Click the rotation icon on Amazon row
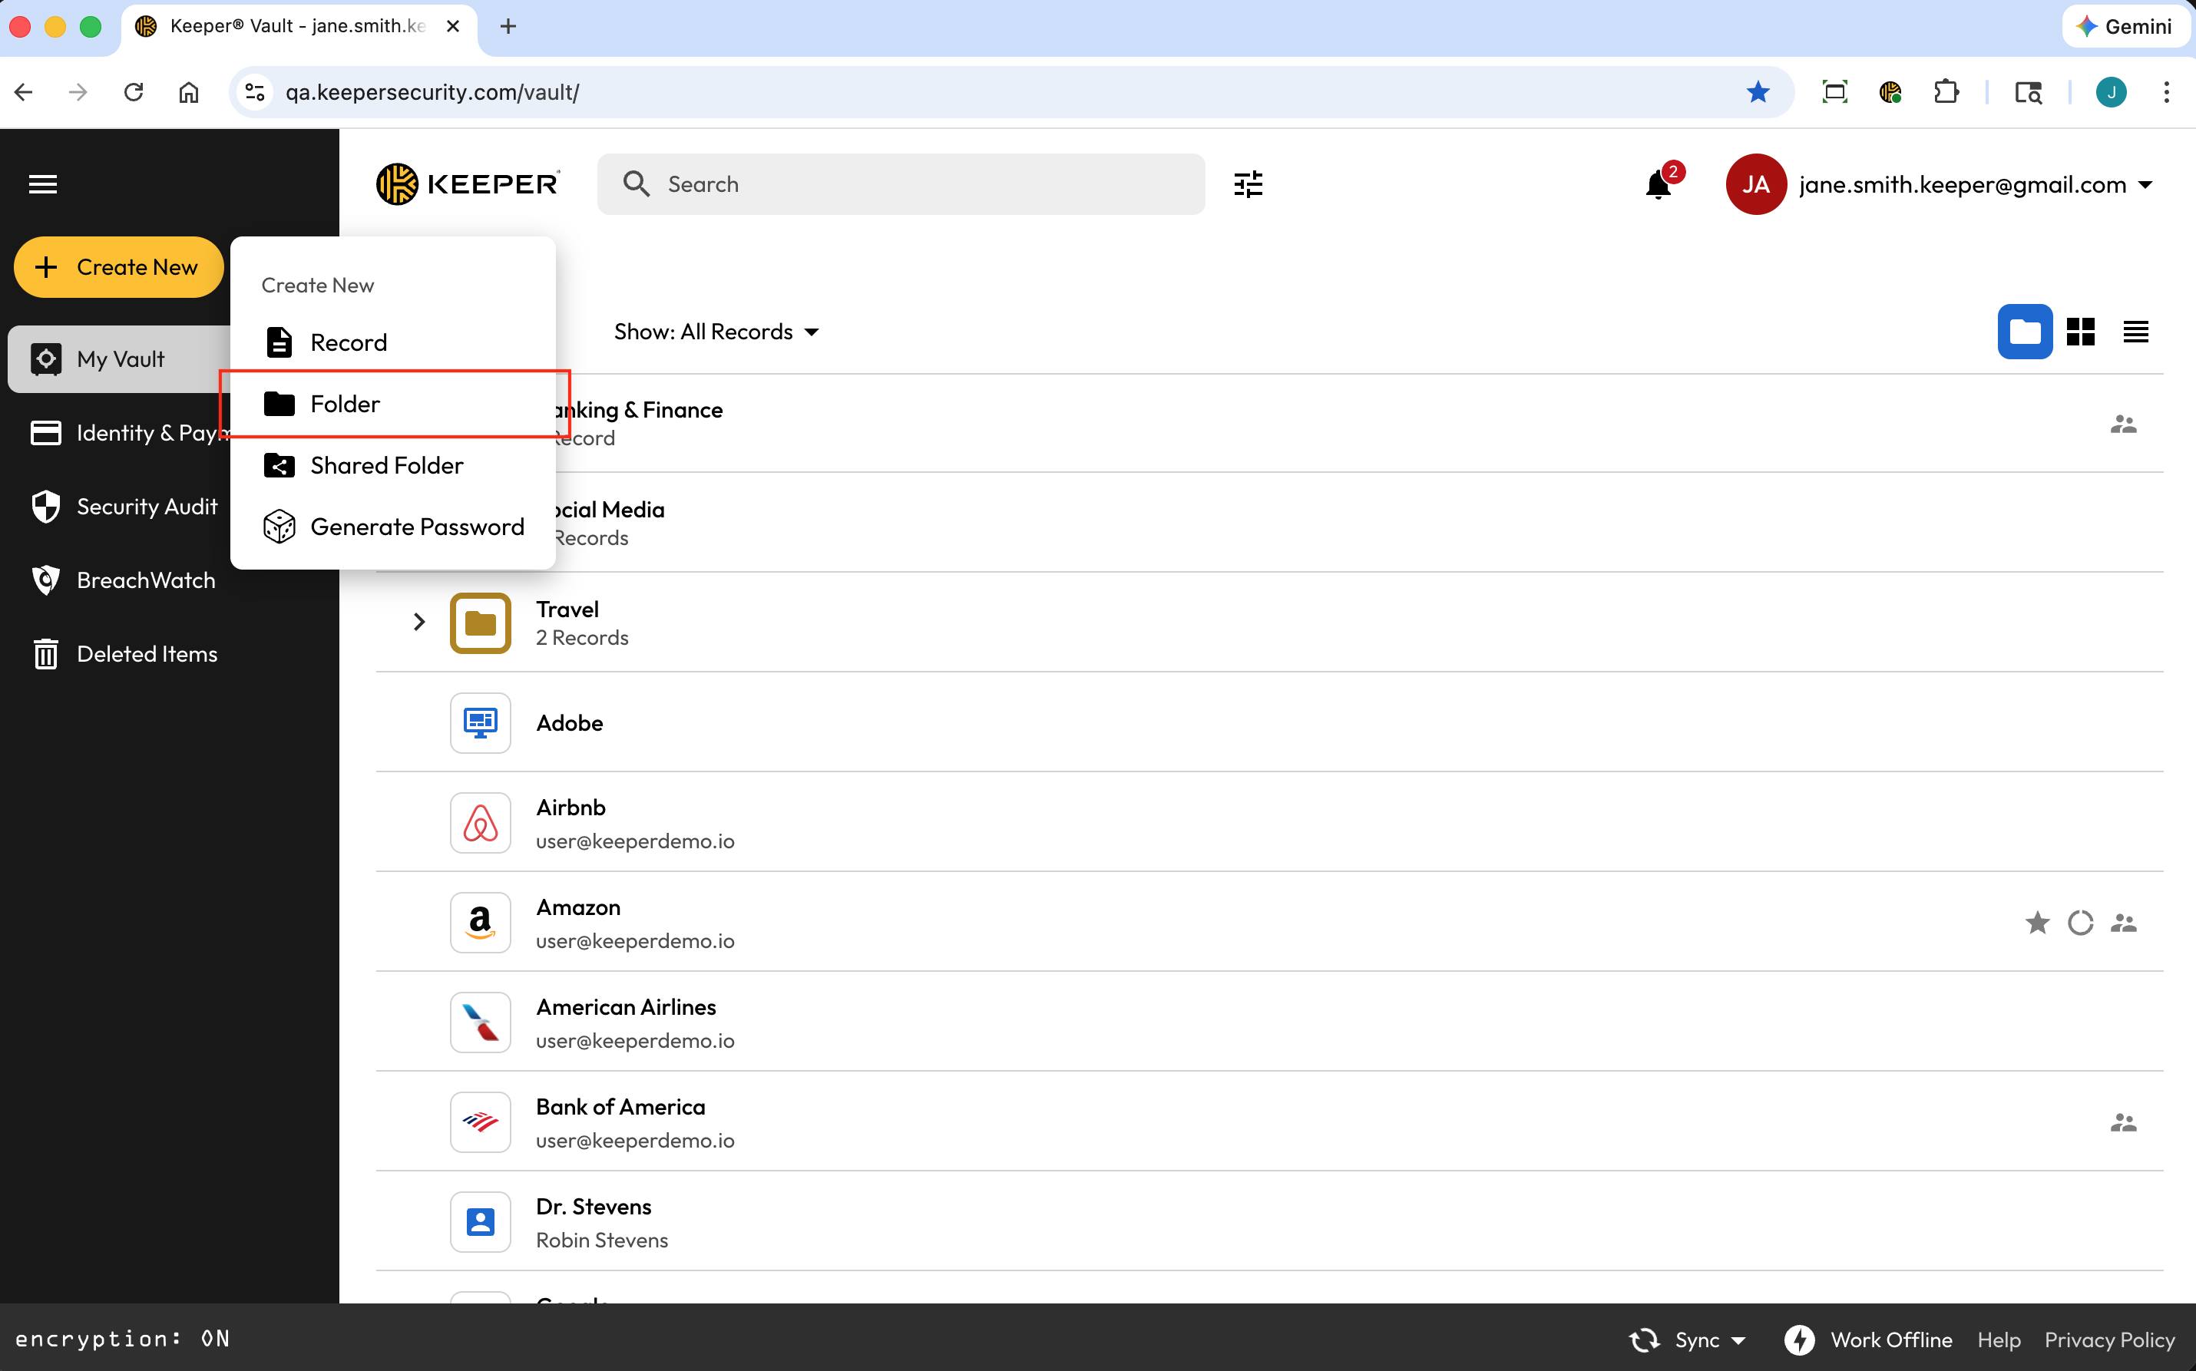Viewport: 2196px width, 1371px height. coord(2080,922)
